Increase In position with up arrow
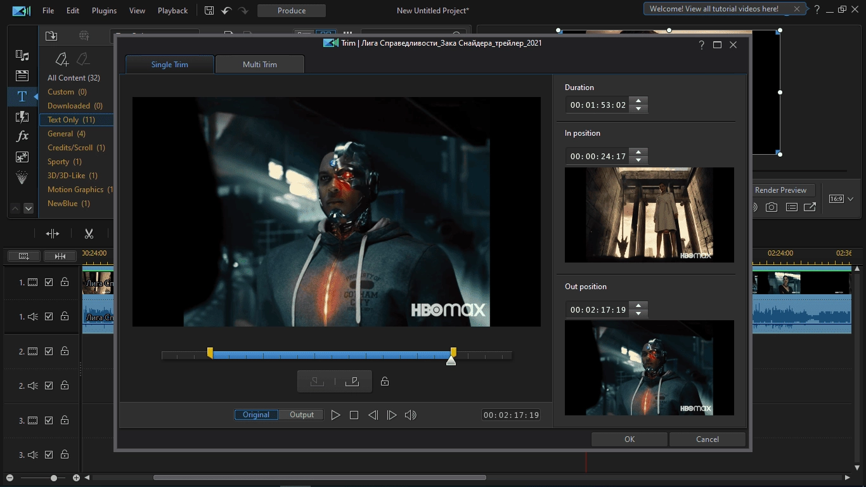 [638, 152]
